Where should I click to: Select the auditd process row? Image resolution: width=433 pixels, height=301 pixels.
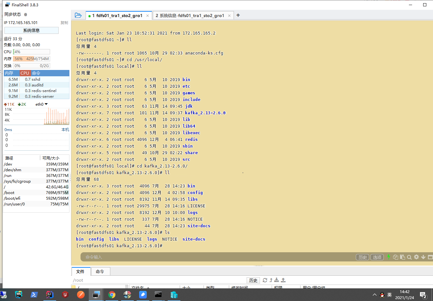coord(36,85)
